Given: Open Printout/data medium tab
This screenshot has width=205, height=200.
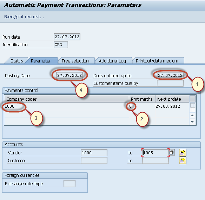Looking at the screenshot, I should (x=157, y=61).
